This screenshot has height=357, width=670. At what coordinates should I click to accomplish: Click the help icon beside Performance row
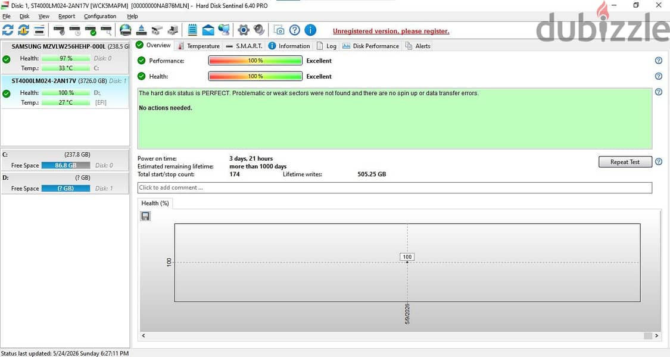tap(659, 61)
